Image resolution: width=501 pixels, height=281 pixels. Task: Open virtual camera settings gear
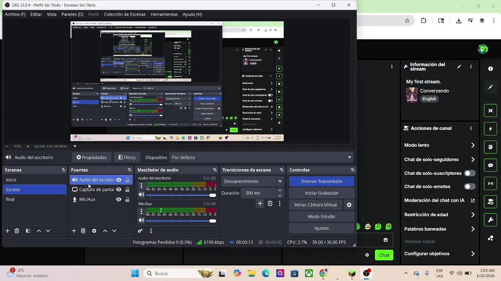click(349, 205)
